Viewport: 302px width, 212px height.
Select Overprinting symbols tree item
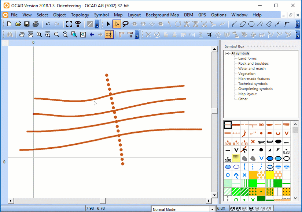pyautogui.click(x=255, y=89)
